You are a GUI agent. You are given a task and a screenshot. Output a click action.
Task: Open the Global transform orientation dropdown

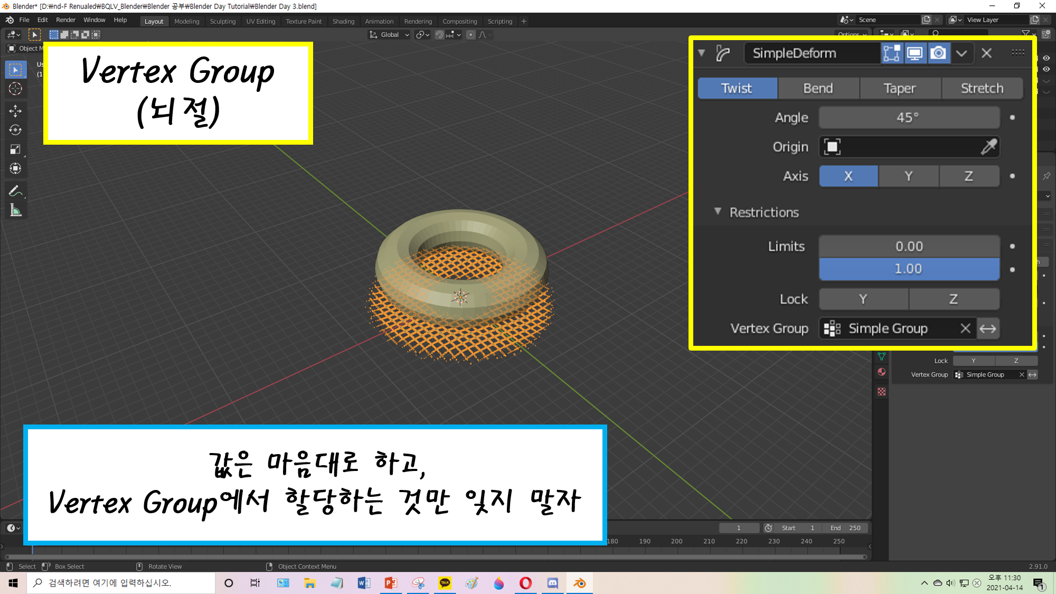pos(389,35)
